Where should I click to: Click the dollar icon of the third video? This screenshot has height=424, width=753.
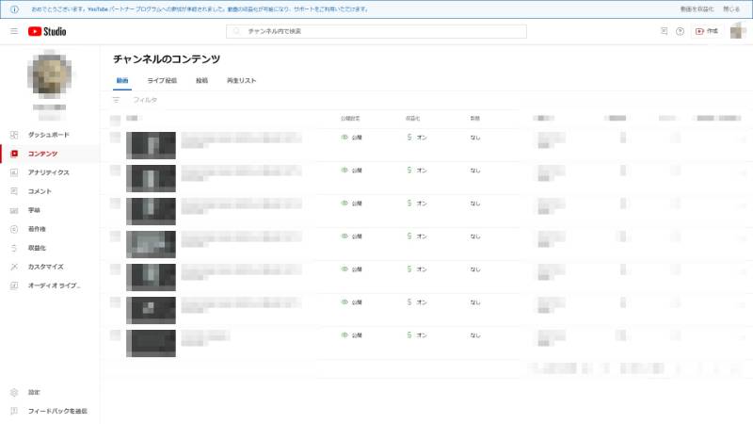(409, 203)
